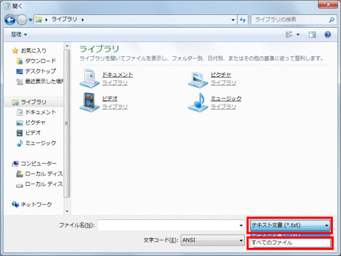Open the recent locations dropdown arrow
This screenshot has width=341, height=256.
tap(30, 20)
